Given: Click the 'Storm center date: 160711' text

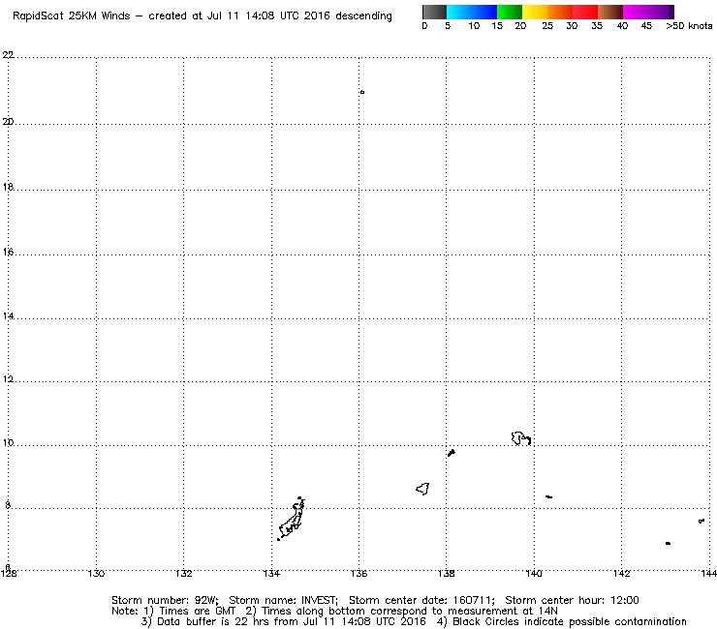Looking at the screenshot, I should pyautogui.click(x=421, y=600).
